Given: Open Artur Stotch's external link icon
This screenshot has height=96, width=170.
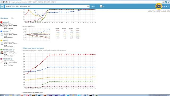Looking at the screenshot, I should pyautogui.click(x=11, y=59).
